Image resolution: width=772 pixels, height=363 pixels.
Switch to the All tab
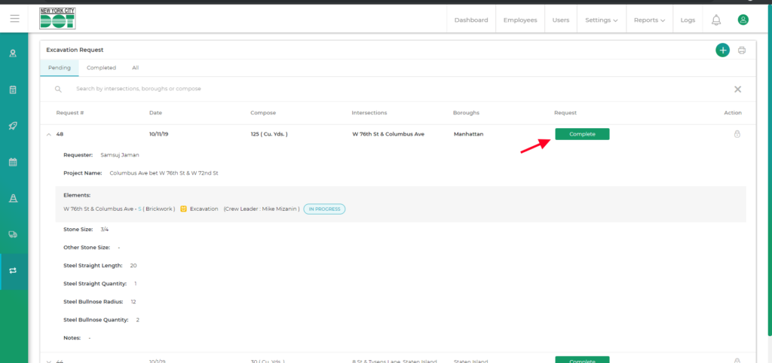pos(135,68)
